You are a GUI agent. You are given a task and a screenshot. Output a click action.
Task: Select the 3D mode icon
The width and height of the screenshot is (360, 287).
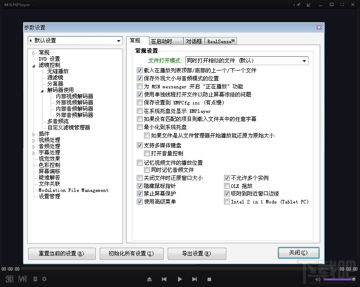coord(8,279)
